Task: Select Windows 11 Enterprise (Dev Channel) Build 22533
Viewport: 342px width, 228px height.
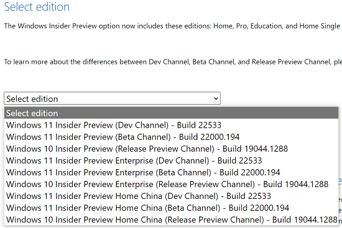Action: (x=171, y=160)
